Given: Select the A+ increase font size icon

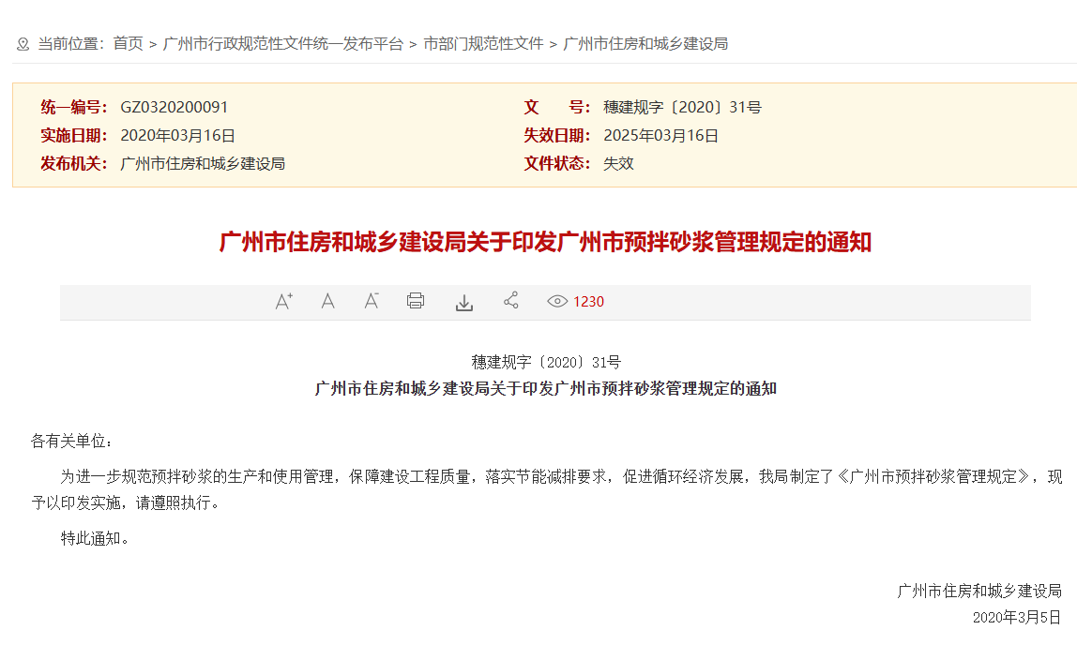Looking at the screenshot, I should pos(282,301).
